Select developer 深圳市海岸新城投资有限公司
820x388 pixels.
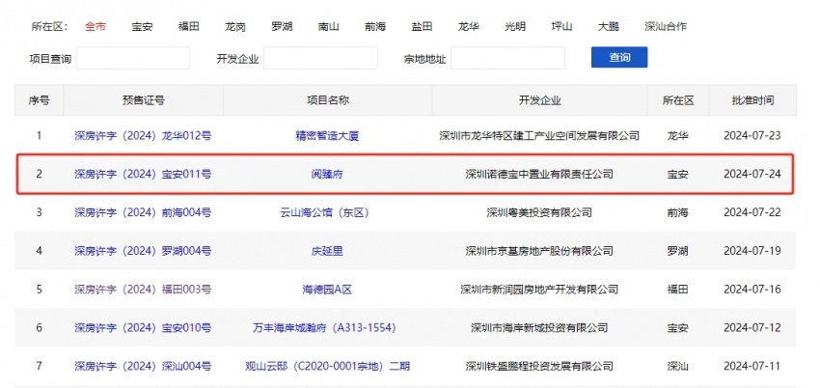(539, 328)
